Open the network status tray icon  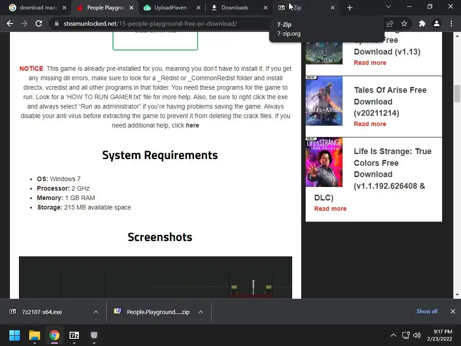(406, 335)
